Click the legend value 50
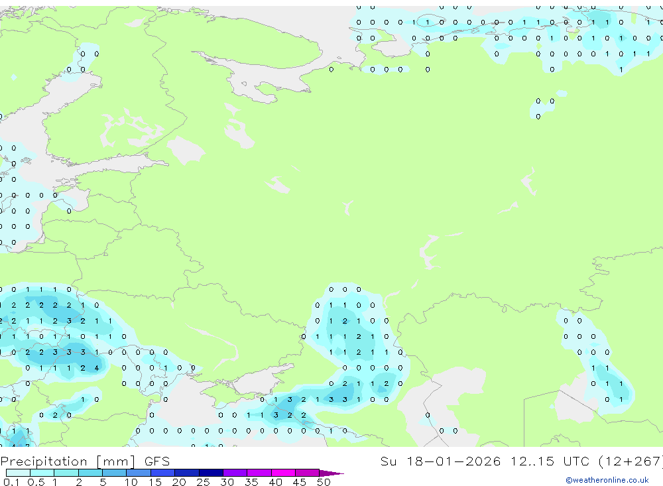Screen dimensions: 663x486 (x=324, y=482)
